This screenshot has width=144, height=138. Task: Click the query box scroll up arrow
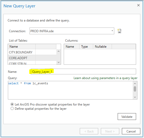coord(135,84)
